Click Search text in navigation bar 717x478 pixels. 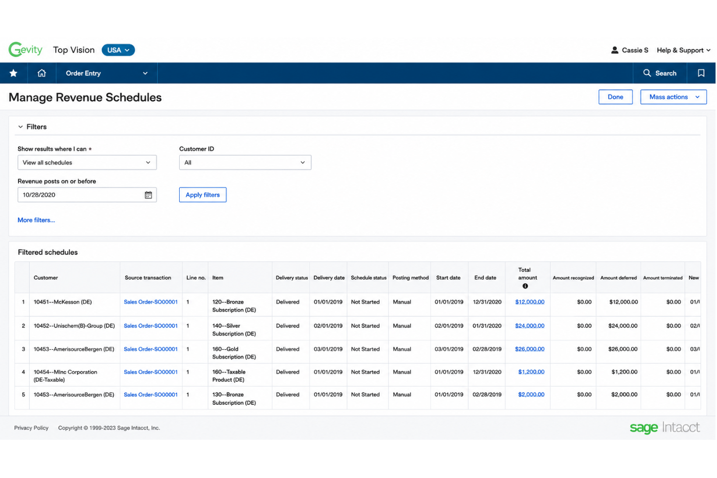[667, 73]
